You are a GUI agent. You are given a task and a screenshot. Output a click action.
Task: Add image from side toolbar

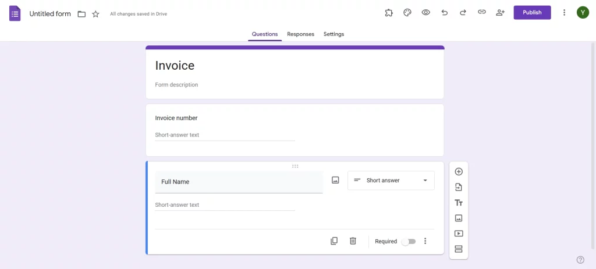459,218
